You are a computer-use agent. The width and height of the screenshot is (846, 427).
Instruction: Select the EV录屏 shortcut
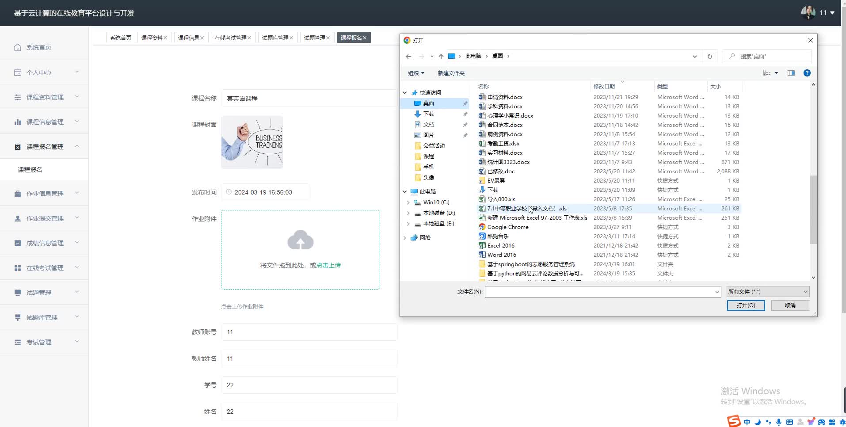click(x=492, y=180)
